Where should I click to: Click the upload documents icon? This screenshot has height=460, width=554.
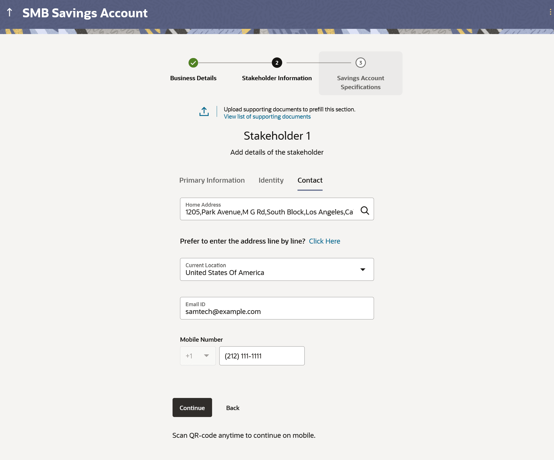(x=204, y=112)
